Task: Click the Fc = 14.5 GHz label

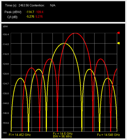Action: tap(63, 134)
